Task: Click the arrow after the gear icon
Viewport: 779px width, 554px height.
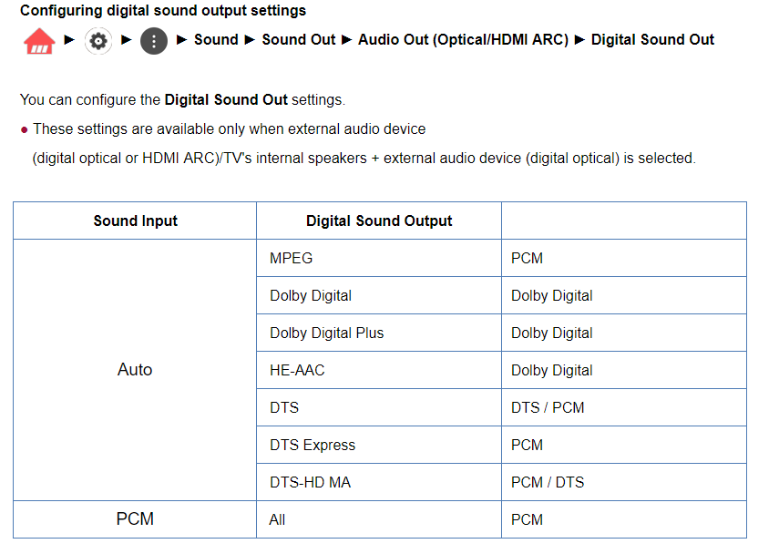Action: pos(127,39)
